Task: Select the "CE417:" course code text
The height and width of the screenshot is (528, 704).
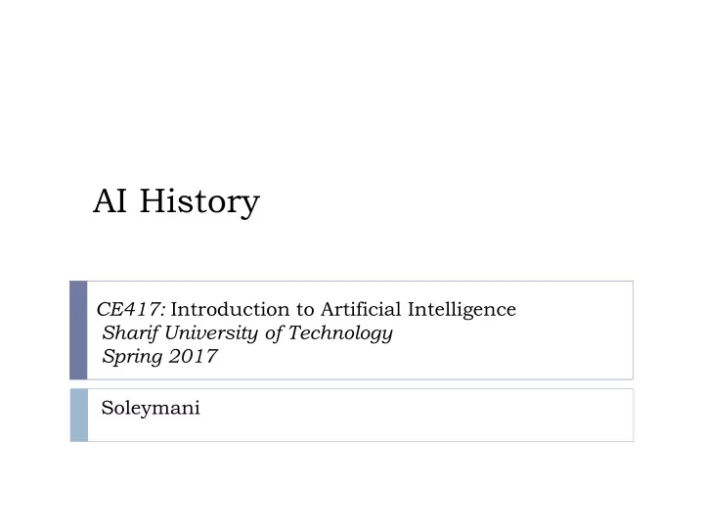Action: 132,309
